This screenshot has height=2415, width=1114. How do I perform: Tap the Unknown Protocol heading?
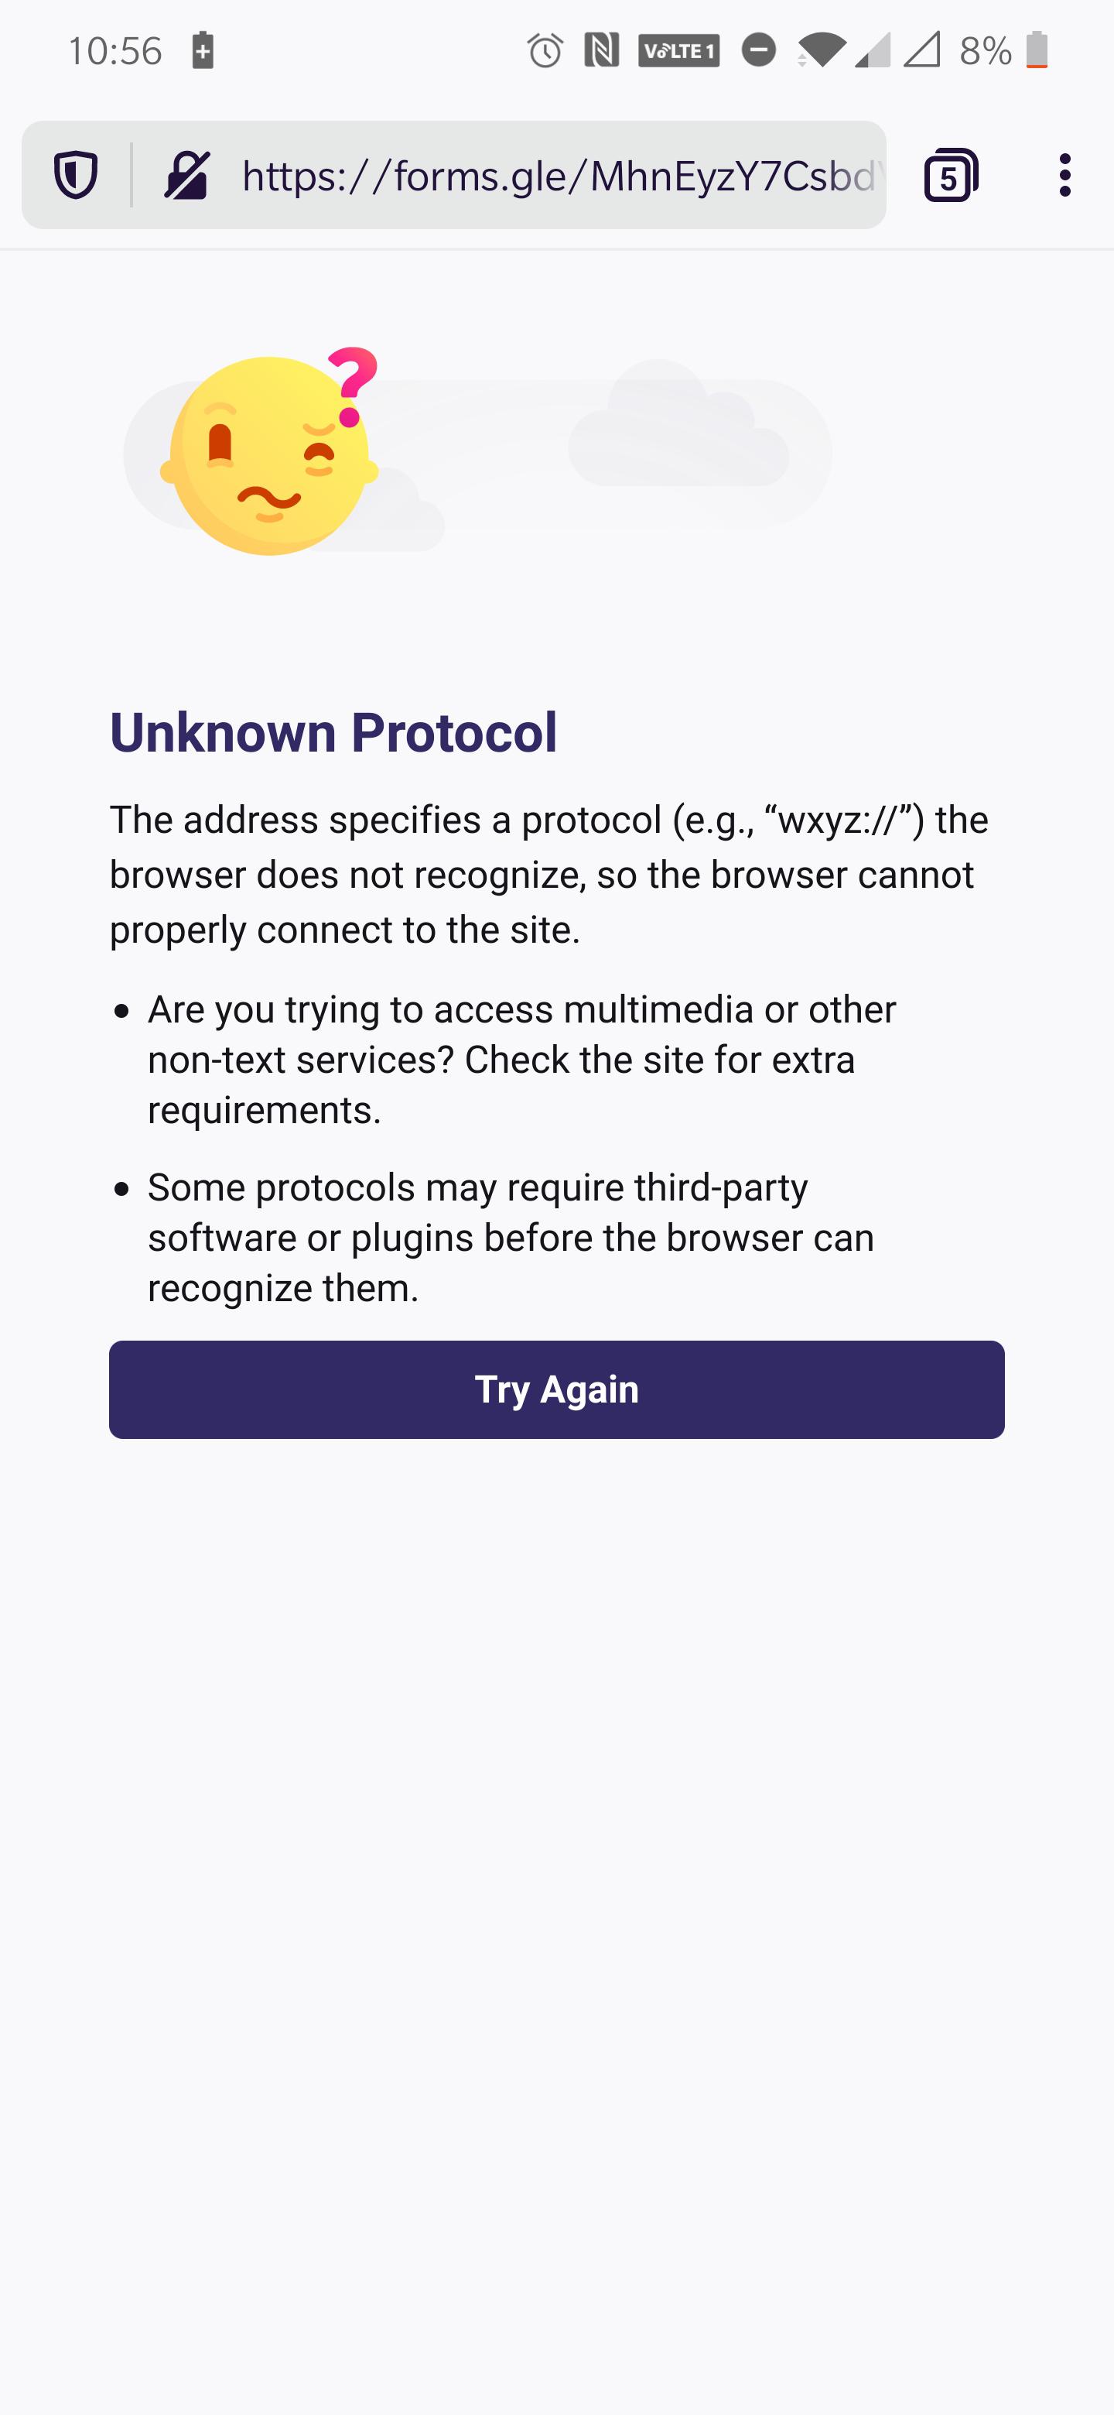click(x=333, y=733)
